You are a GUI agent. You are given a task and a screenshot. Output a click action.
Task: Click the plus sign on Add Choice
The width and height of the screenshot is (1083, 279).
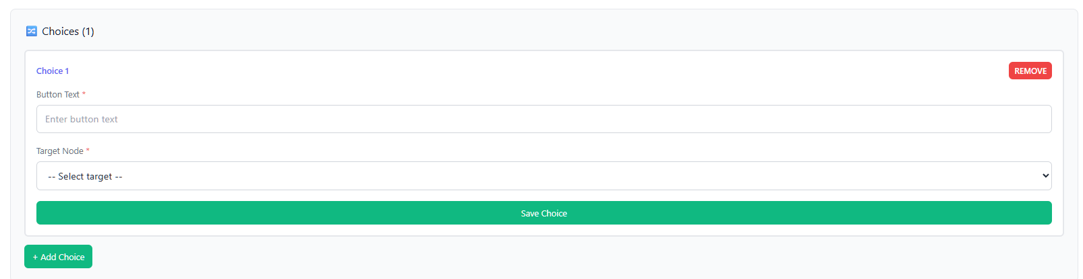coord(35,257)
